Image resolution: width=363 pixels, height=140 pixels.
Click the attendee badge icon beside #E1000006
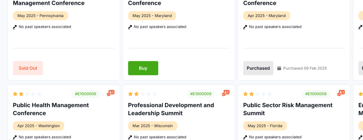coord(111,93)
